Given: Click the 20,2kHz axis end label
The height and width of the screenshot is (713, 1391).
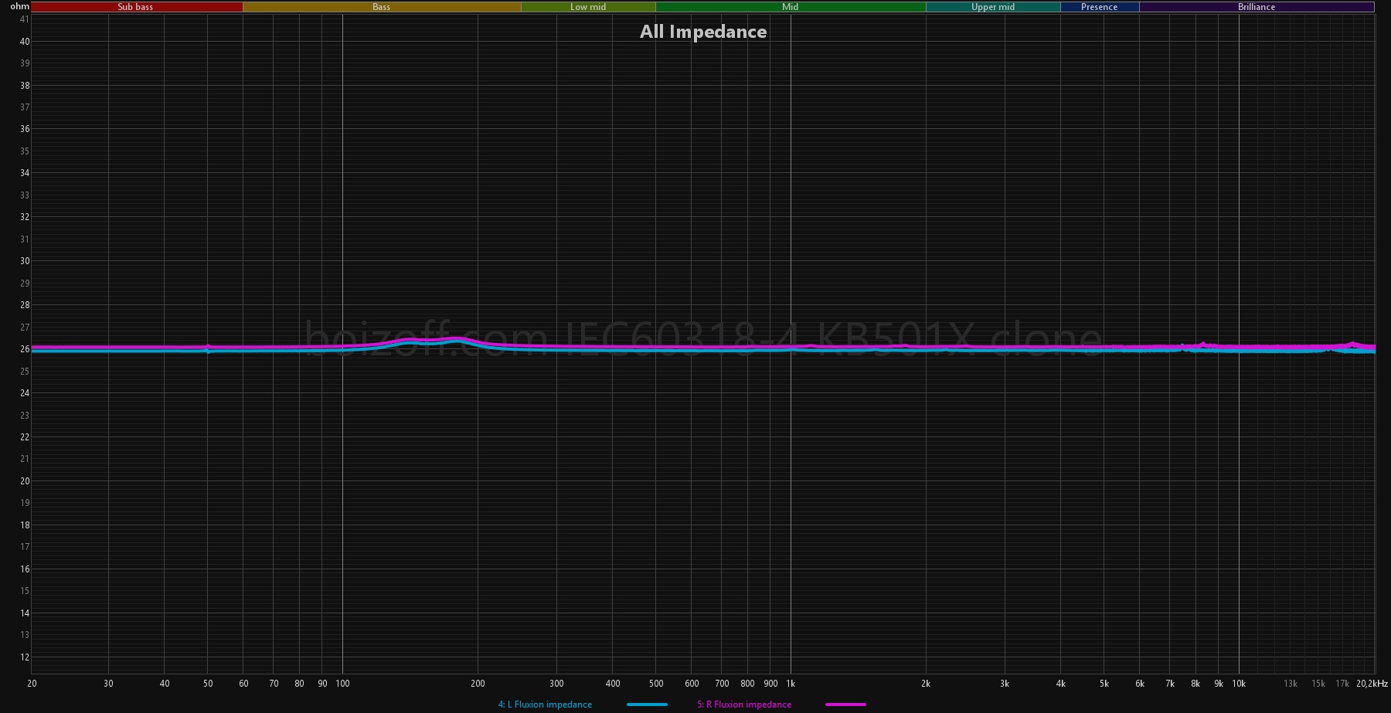Looking at the screenshot, I should (x=1372, y=684).
